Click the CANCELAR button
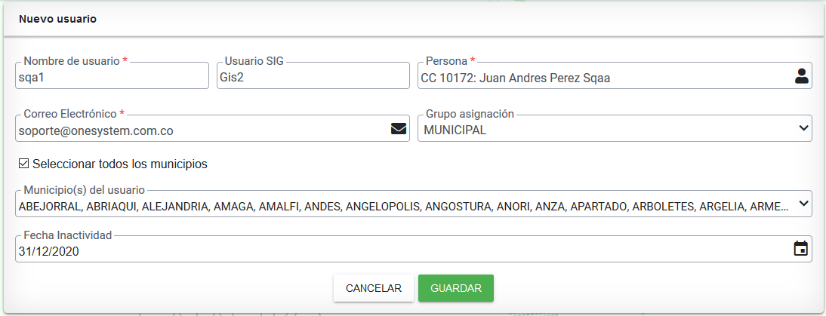The image size is (826, 316). [374, 288]
